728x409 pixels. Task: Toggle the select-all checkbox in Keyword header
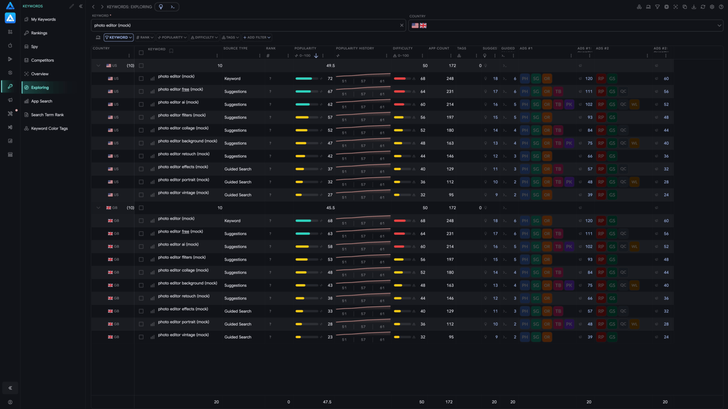tap(141, 53)
